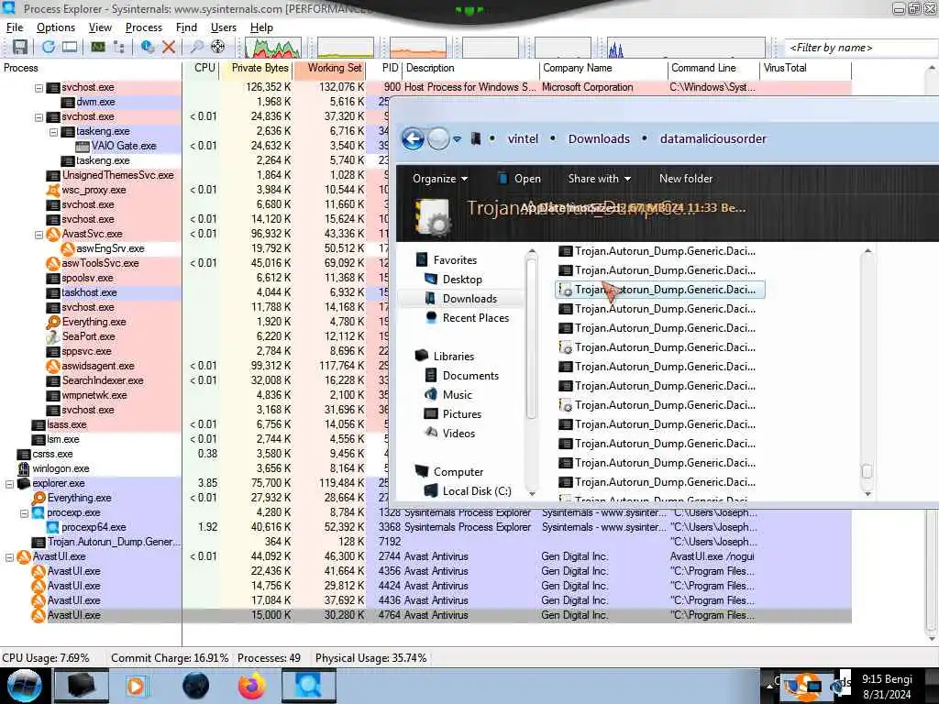
Task: Click Process Explorer taskbar button
Action: (x=308, y=686)
